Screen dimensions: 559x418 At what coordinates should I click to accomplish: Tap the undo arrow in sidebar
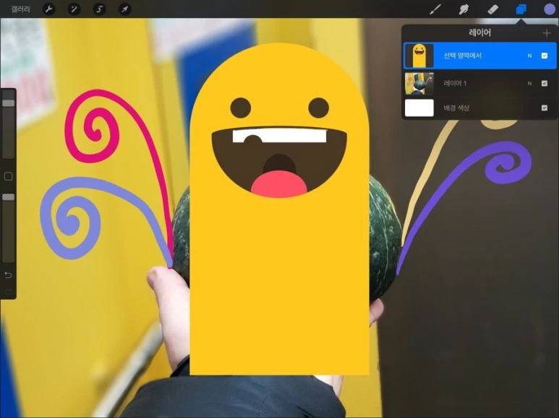click(x=8, y=275)
